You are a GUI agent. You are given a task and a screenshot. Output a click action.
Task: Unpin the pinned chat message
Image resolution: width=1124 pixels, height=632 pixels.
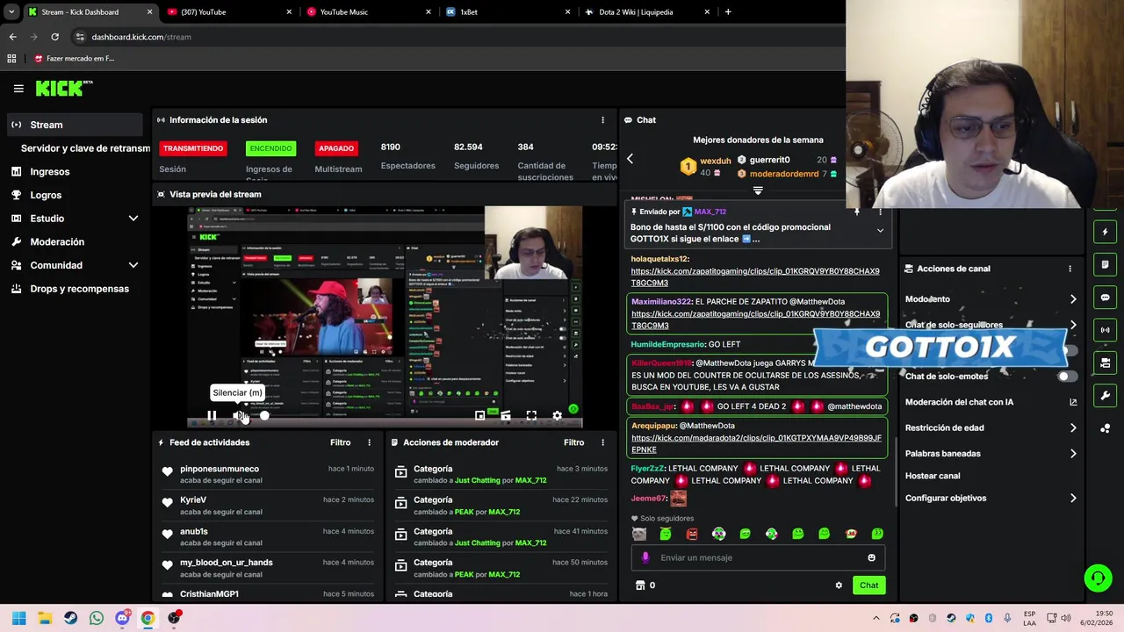coord(857,212)
